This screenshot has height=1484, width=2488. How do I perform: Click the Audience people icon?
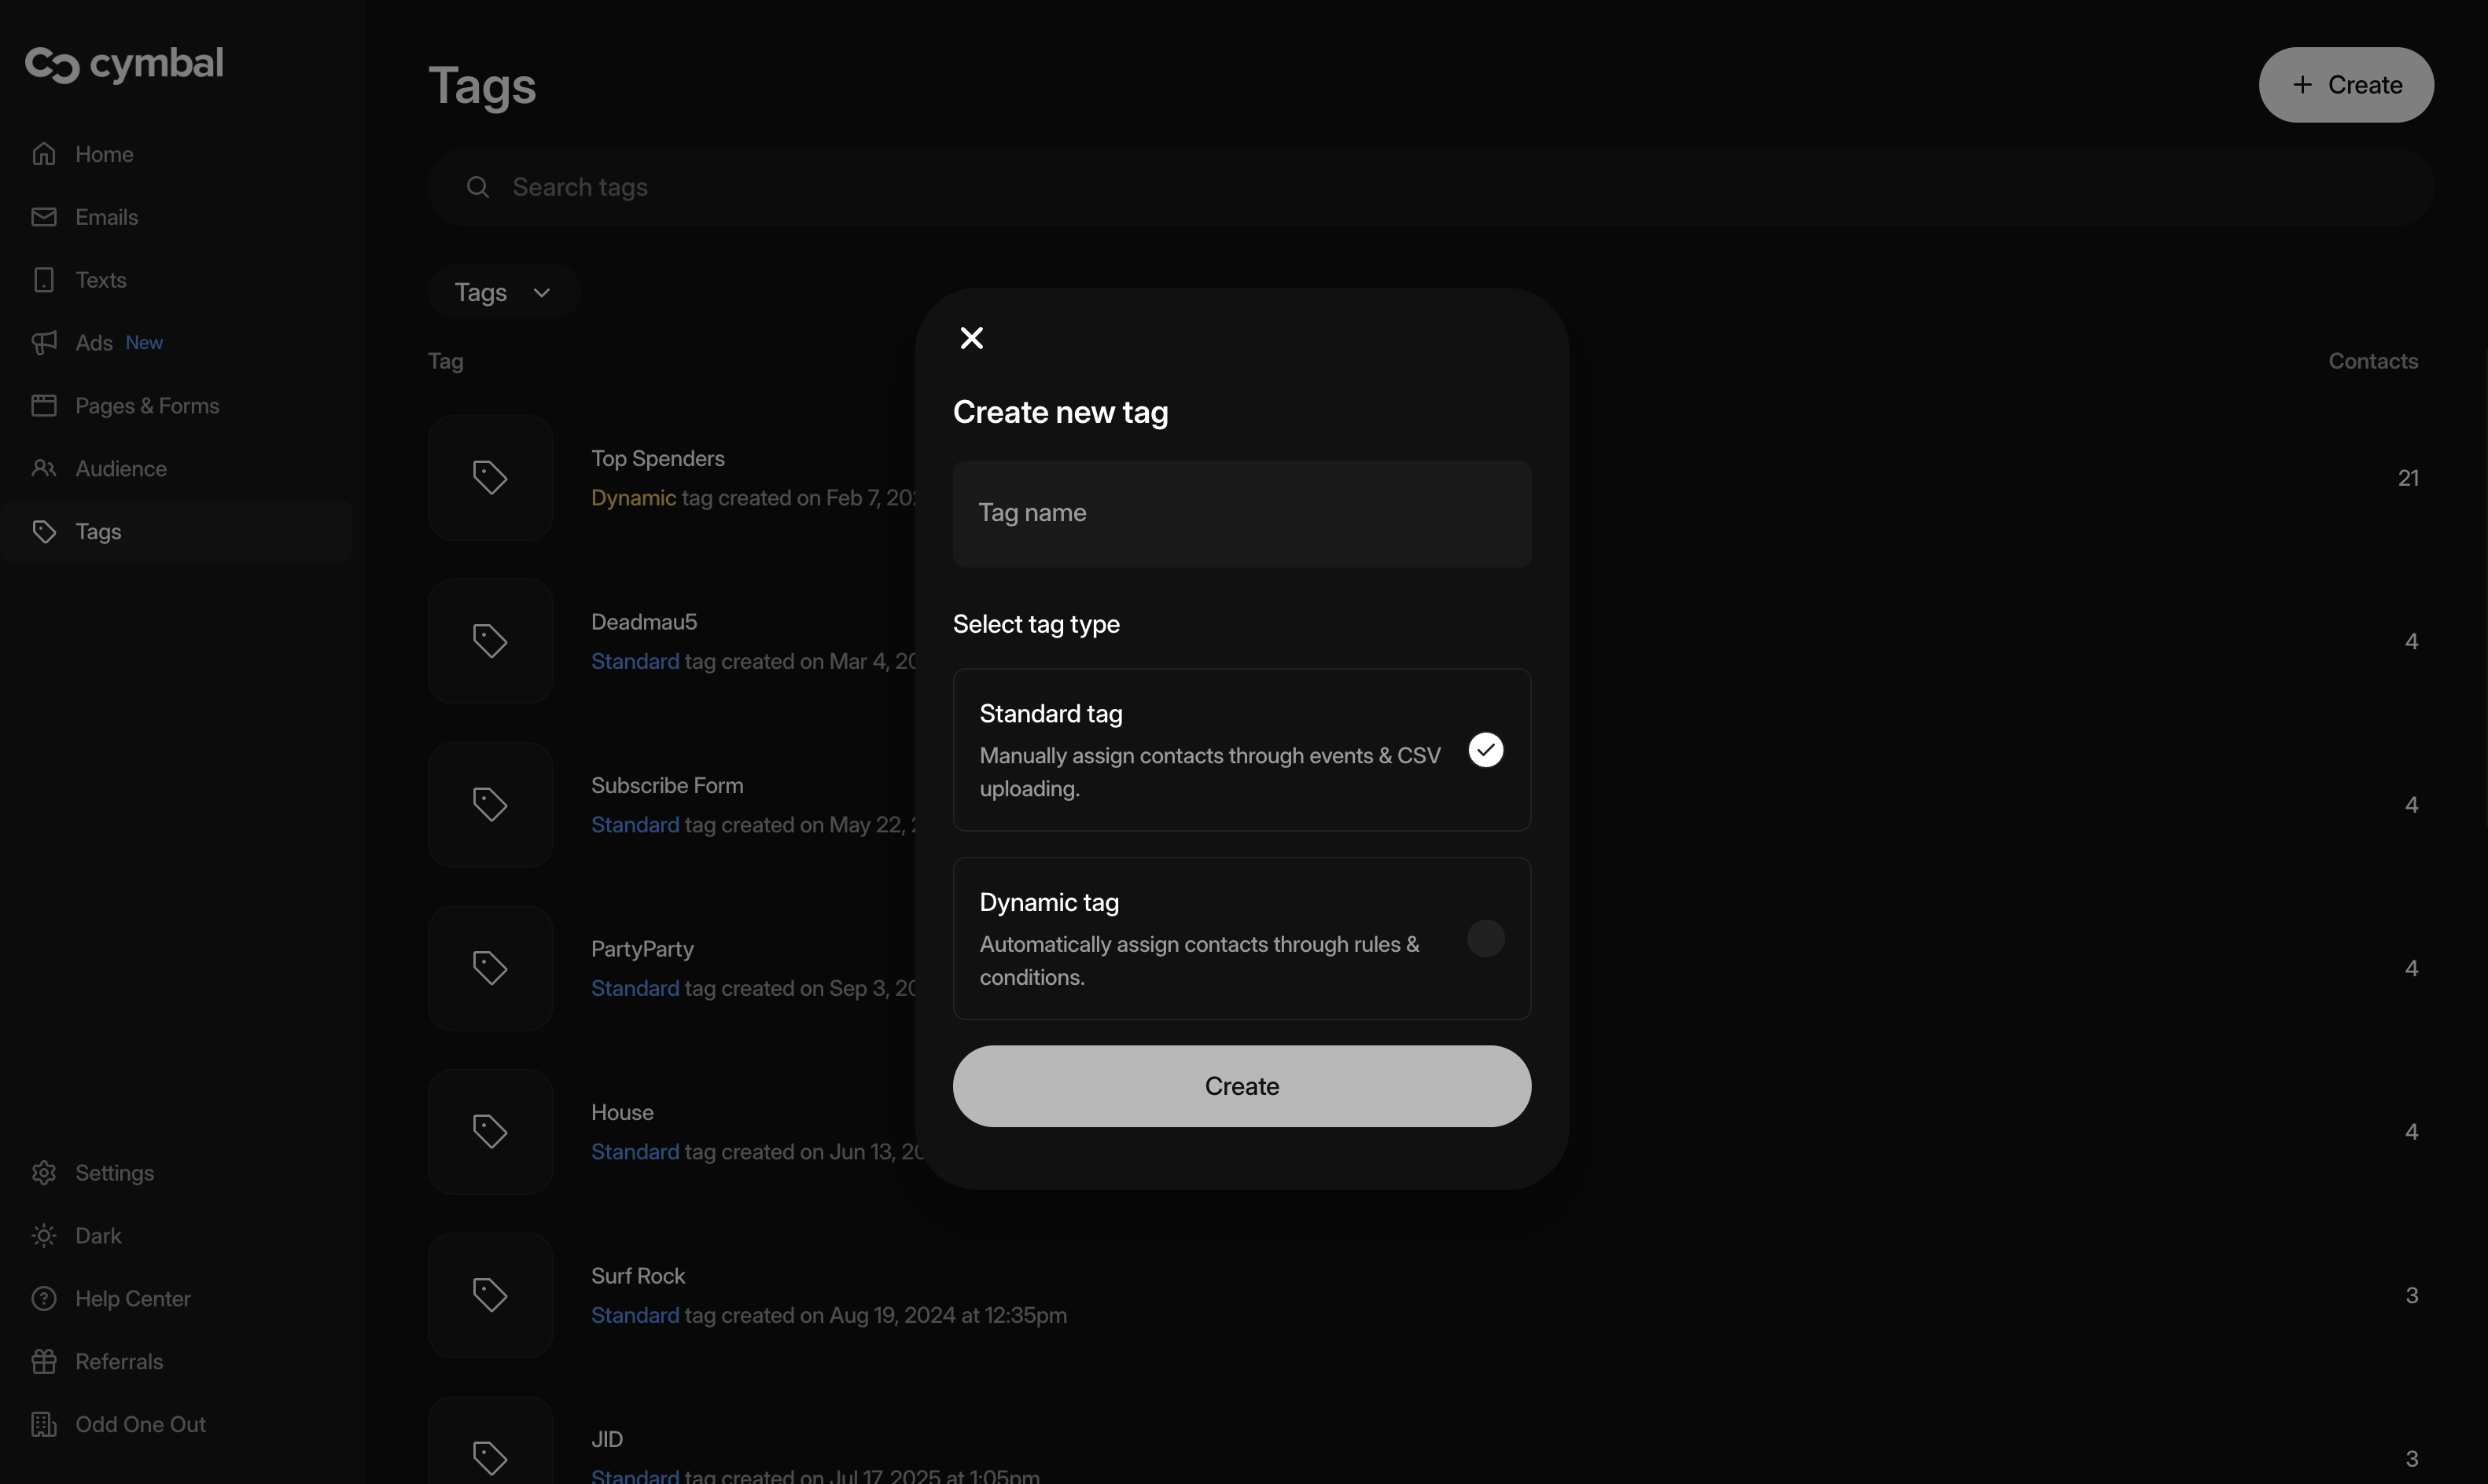(44, 468)
